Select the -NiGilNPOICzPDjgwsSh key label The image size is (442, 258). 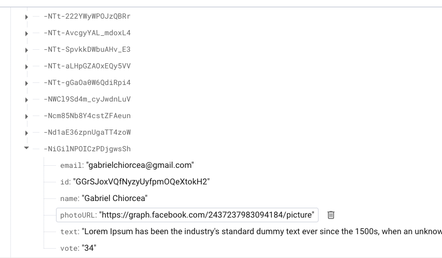click(x=87, y=149)
